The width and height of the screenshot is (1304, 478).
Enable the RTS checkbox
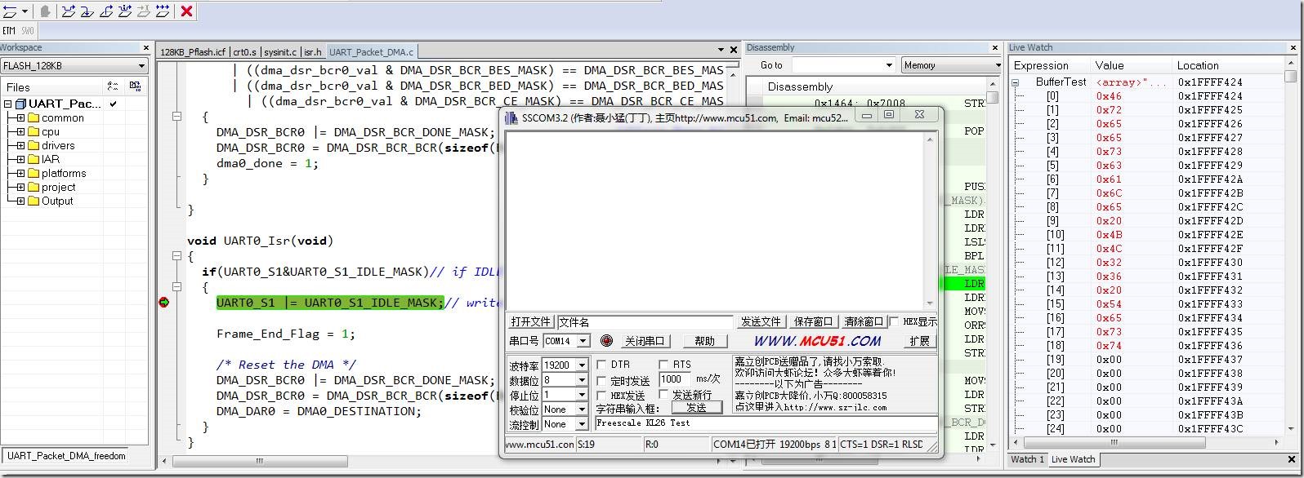[x=663, y=365]
